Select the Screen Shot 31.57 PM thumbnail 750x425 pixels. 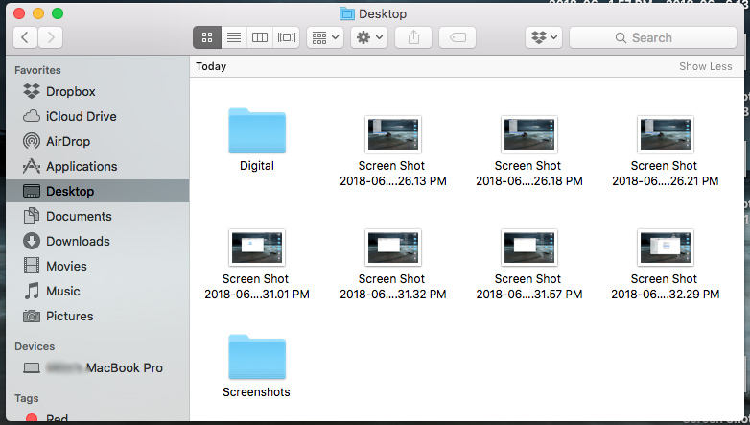(529, 248)
